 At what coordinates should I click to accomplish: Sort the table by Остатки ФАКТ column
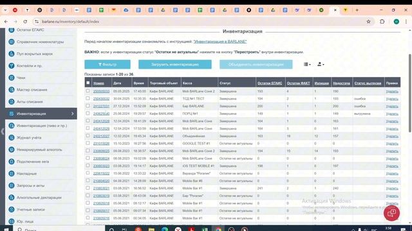click(299, 83)
